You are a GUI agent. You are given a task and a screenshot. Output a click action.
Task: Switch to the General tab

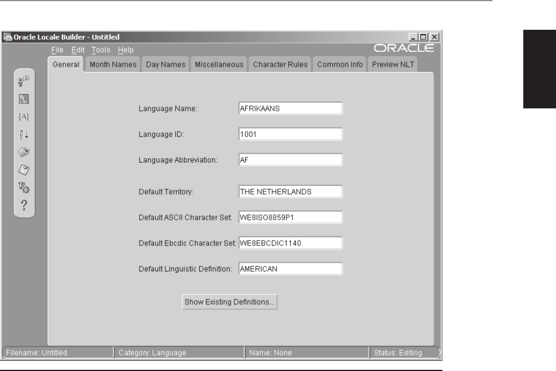tap(66, 65)
